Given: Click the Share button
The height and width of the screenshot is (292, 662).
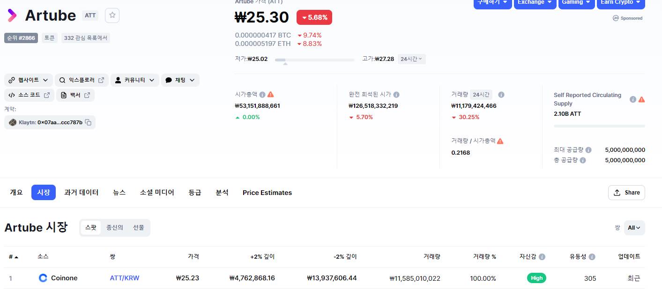Looking at the screenshot, I should [x=626, y=193].
